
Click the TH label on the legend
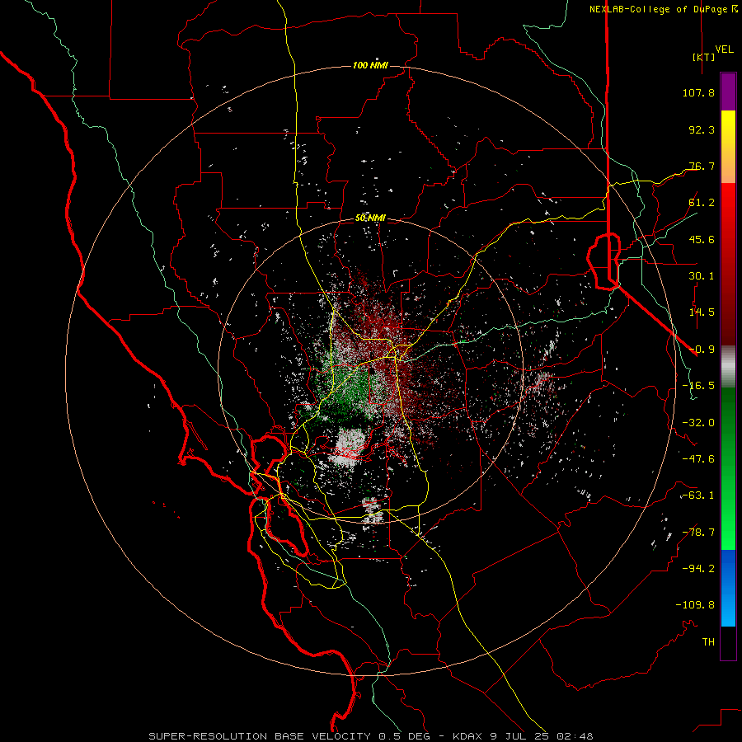click(708, 642)
